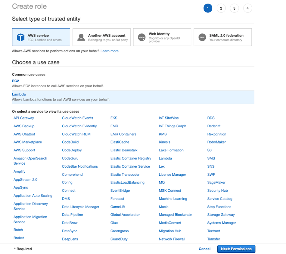Select the EC2 common use case

15,81
